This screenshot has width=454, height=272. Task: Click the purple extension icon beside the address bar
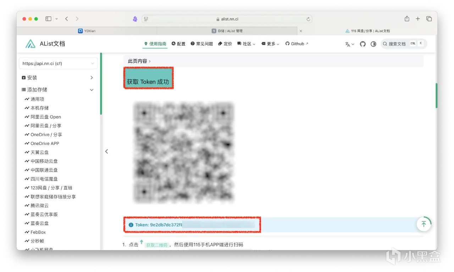[x=135, y=19]
